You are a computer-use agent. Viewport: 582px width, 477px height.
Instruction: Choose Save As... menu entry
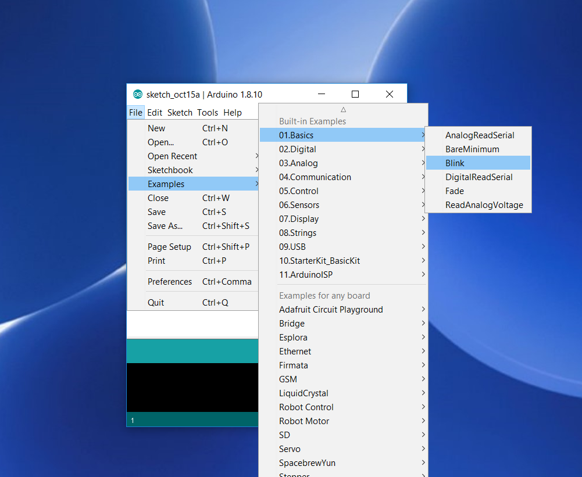point(193,226)
